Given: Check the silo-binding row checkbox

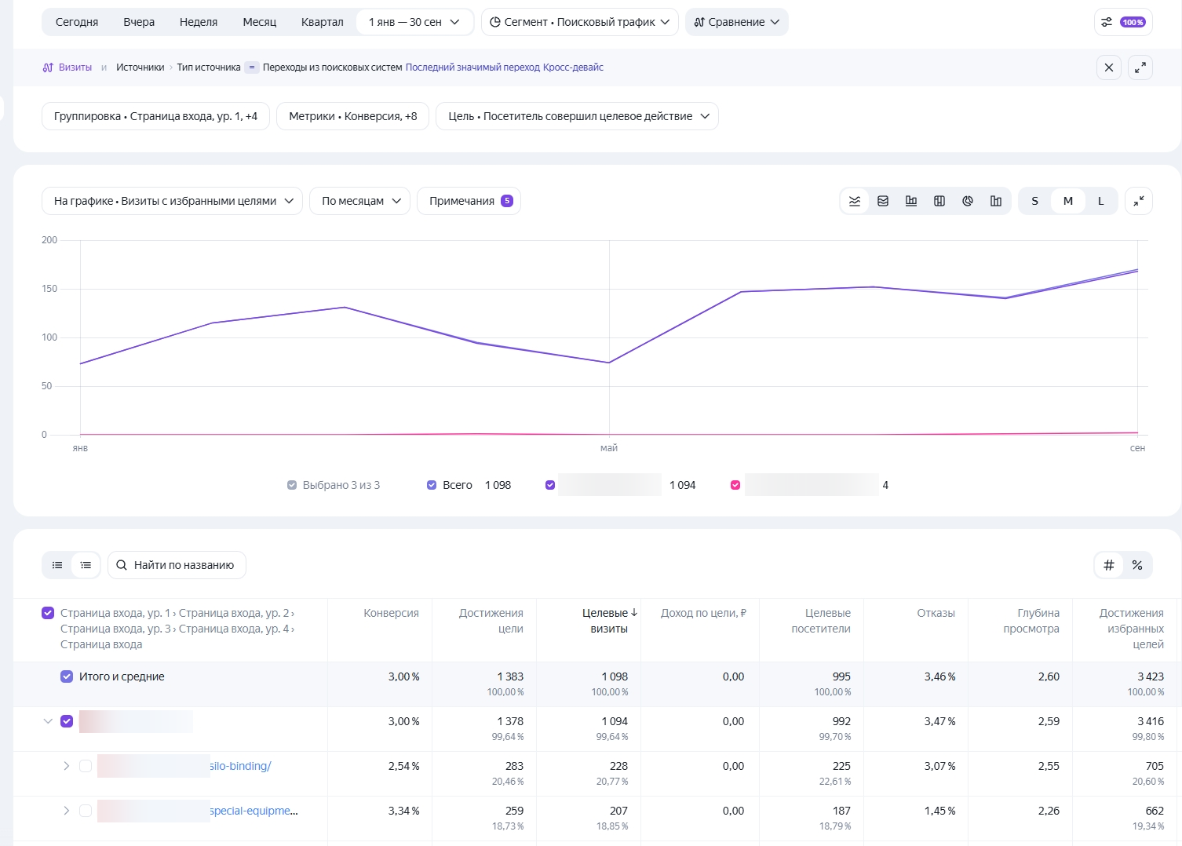Looking at the screenshot, I should coord(86,766).
